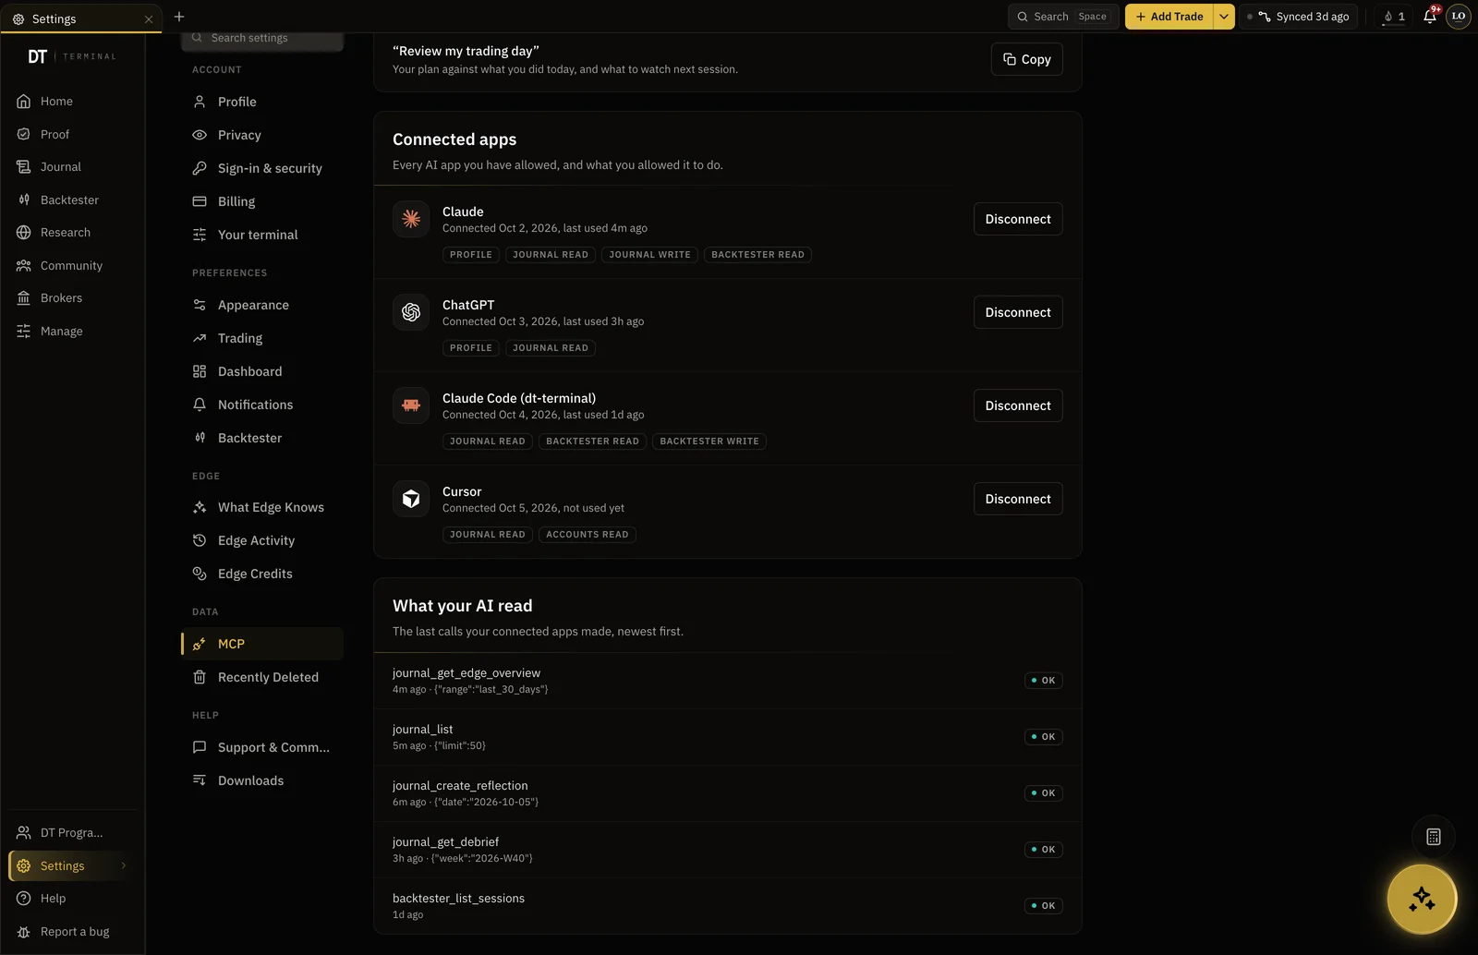Click the ChatGPT app logo icon

411,312
